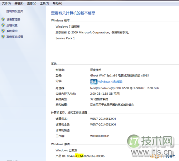Click the pen and touch value text

pyautogui.click(x=112, y=105)
